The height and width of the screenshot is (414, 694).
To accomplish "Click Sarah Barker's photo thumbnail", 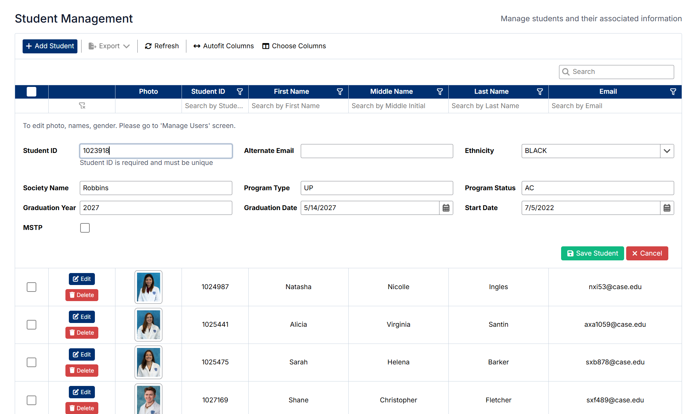I will 148,362.
